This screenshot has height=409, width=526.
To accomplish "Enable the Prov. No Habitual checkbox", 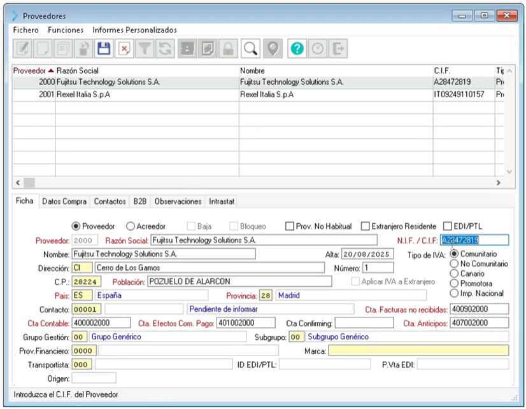I will pos(290,226).
